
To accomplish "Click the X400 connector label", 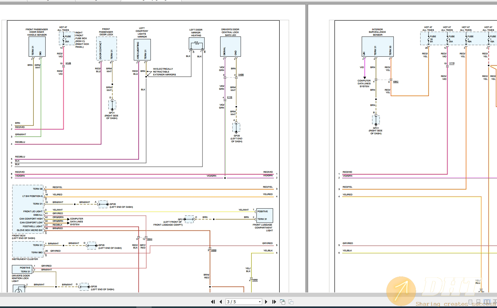I will point(241,75).
